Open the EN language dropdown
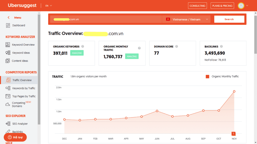Image resolution: width=257 pixels, height=144 pixels. pyautogui.click(x=49, y=6)
